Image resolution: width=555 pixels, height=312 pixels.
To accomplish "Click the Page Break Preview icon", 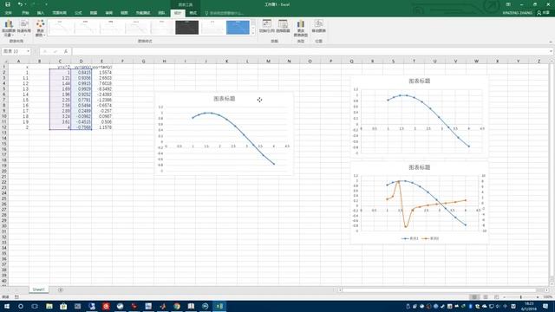I will [x=497, y=297].
